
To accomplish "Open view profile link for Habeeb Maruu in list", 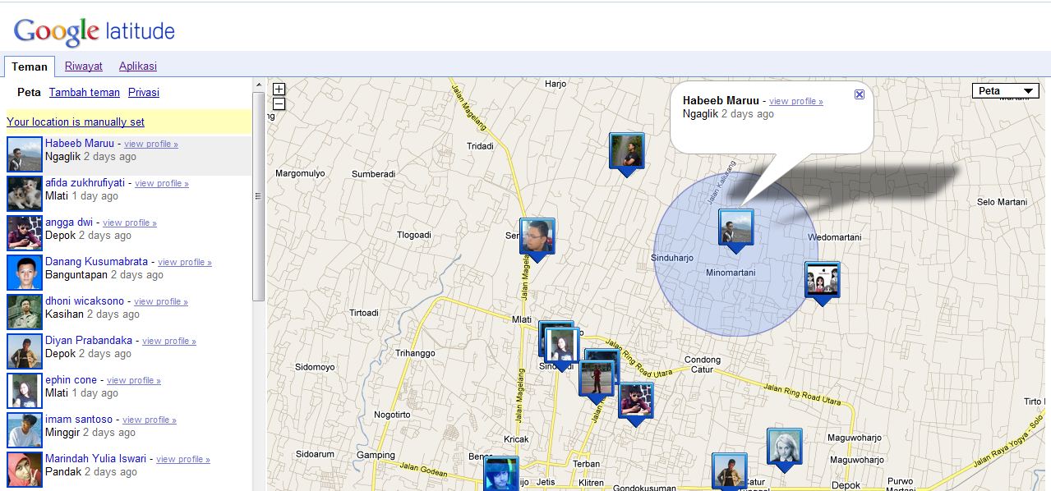I will pos(151,145).
